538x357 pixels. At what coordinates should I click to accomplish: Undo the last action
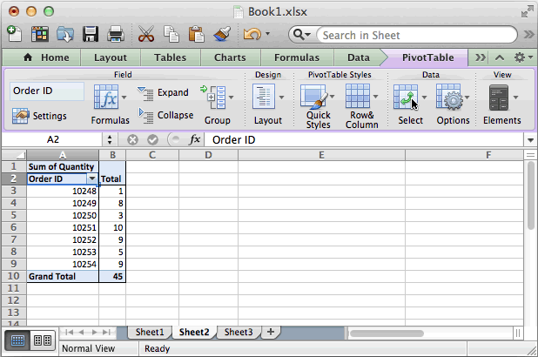(x=252, y=34)
